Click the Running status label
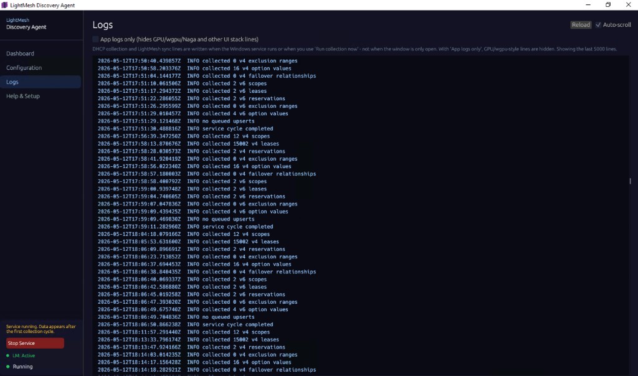This screenshot has height=376, width=638. pyautogui.click(x=22, y=367)
